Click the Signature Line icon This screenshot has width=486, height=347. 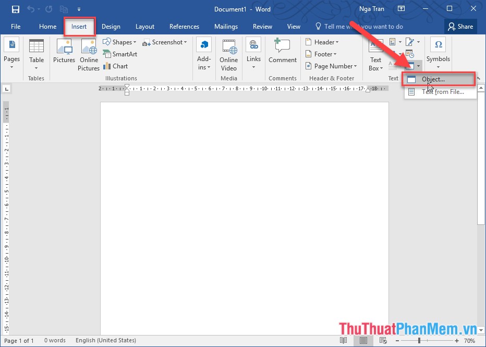pos(410,42)
